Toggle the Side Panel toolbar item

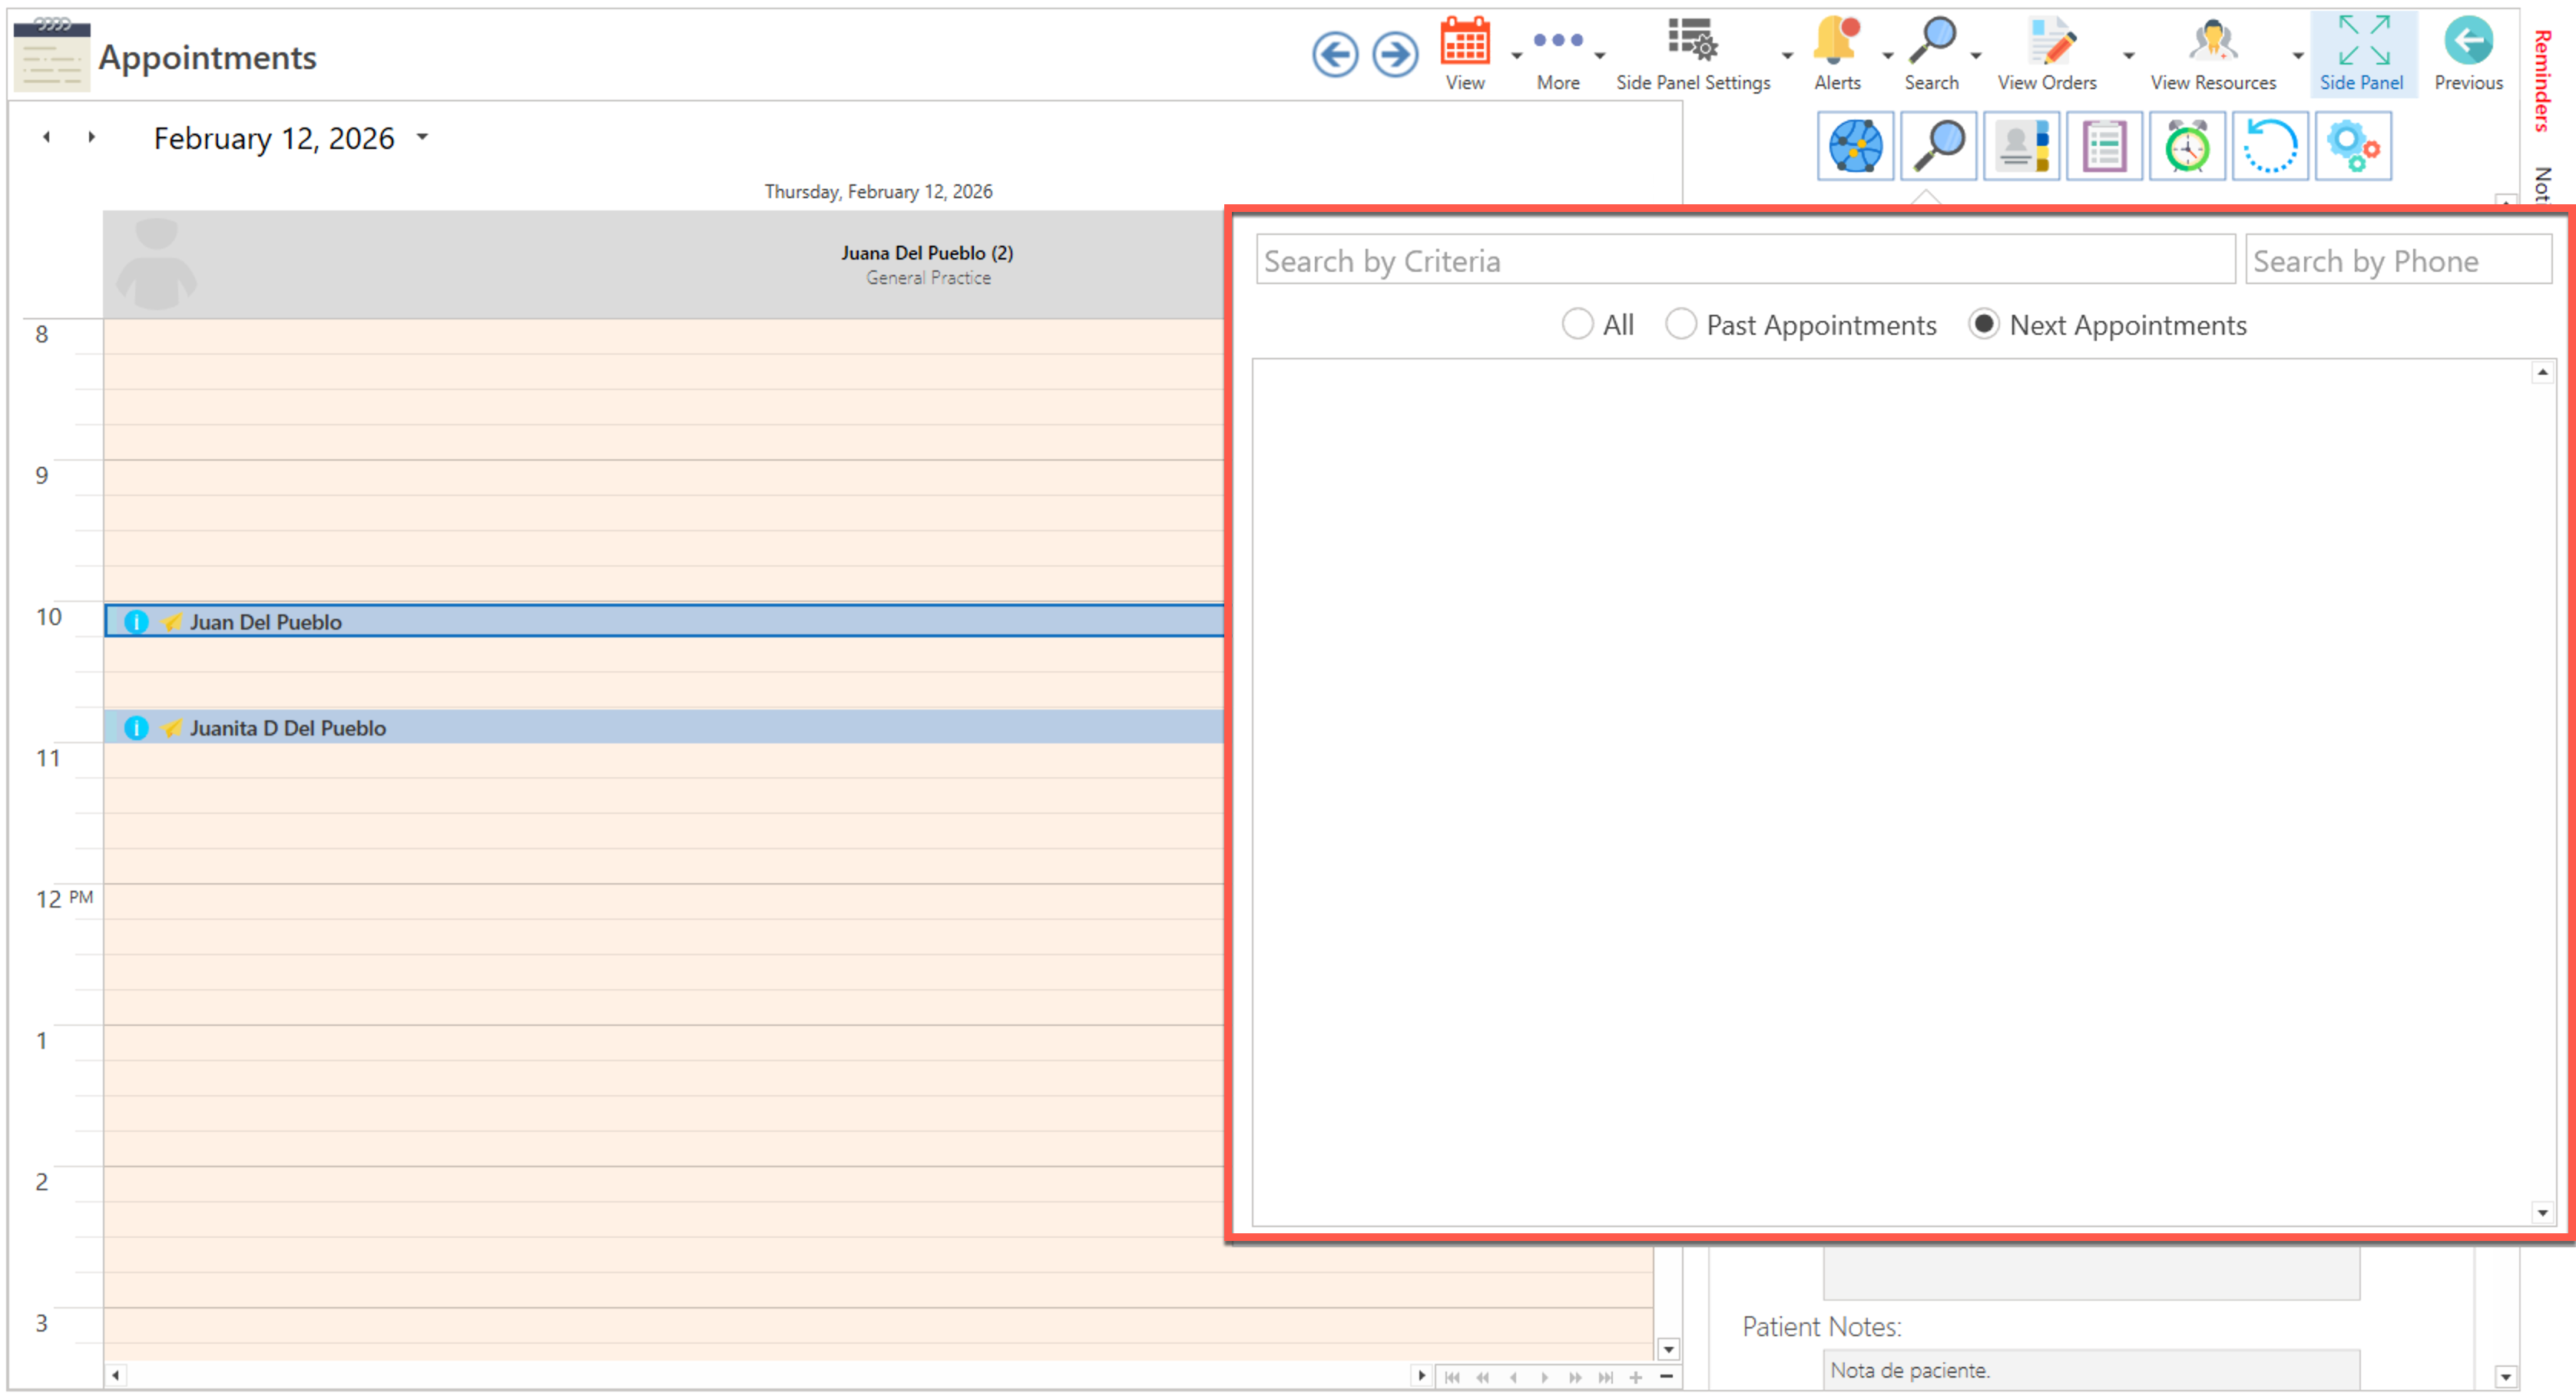[x=2362, y=54]
